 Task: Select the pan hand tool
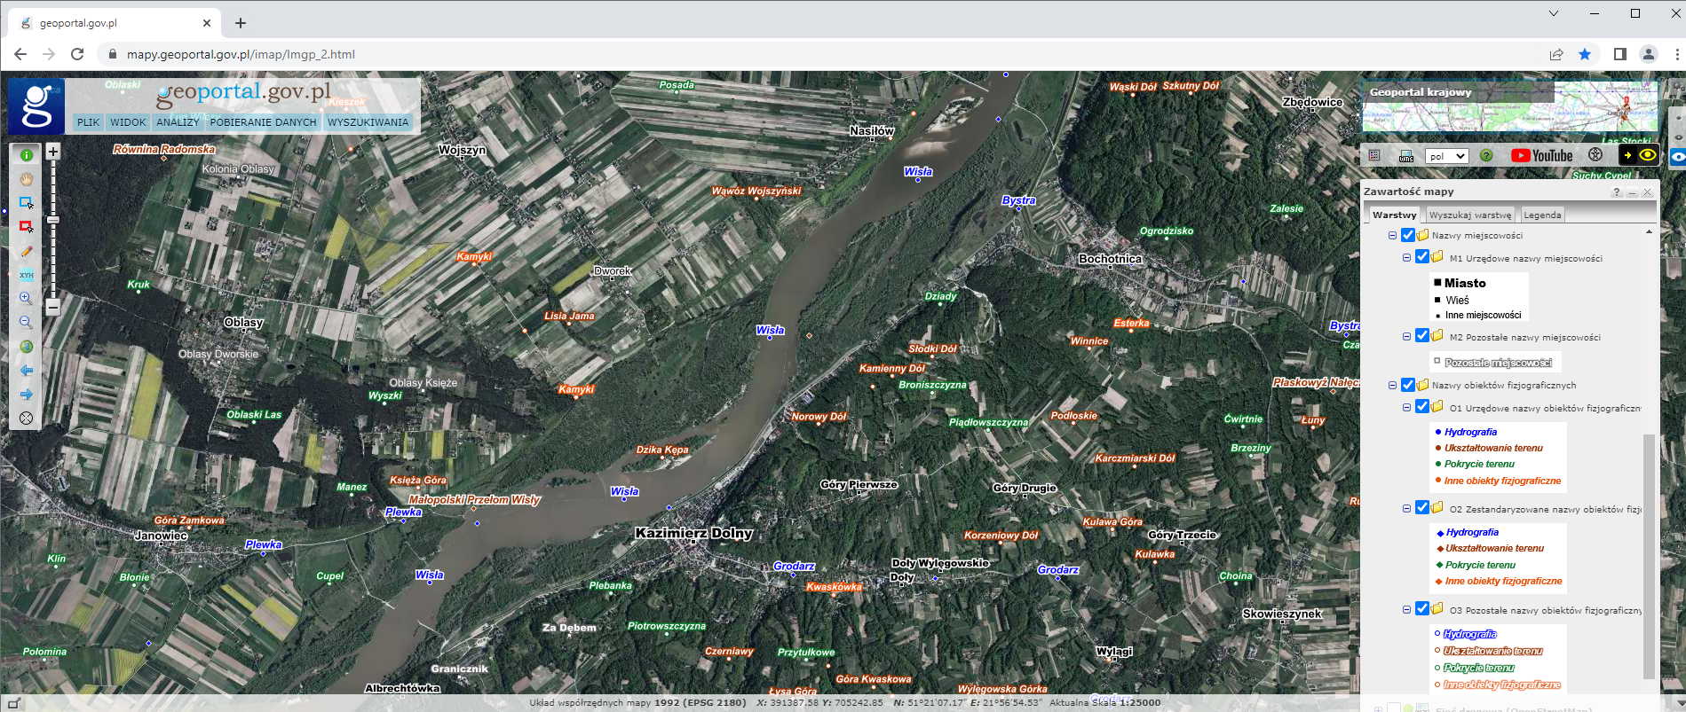click(x=27, y=179)
